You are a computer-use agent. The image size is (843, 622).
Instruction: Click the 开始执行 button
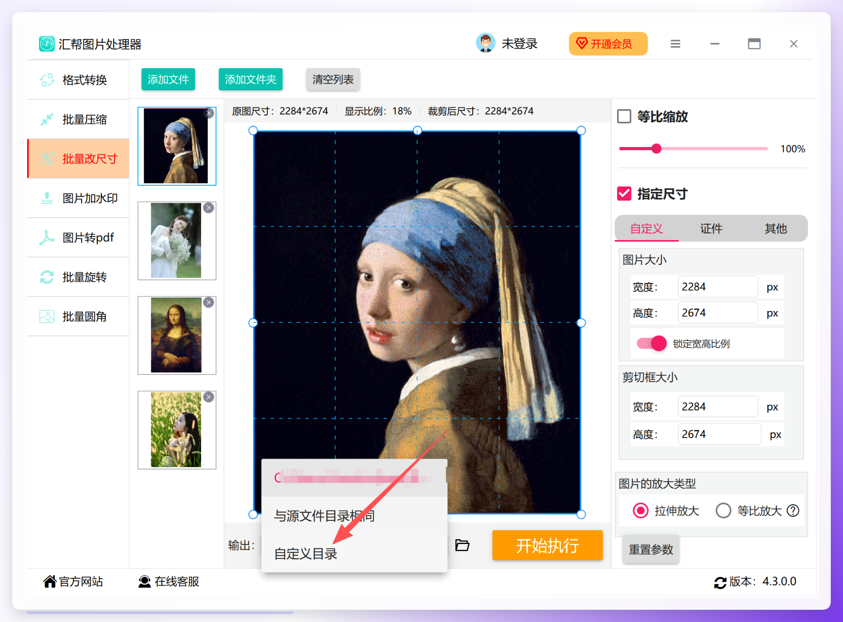click(x=547, y=545)
